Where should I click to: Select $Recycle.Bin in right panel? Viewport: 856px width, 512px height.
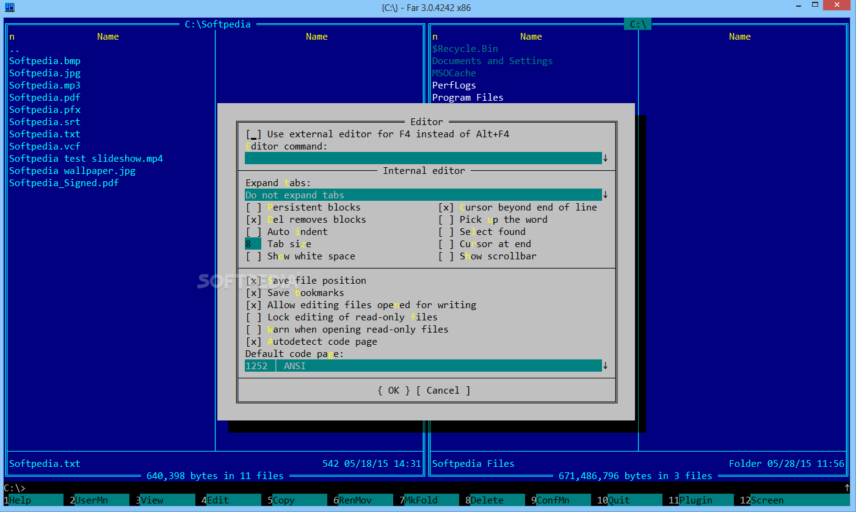click(x=465, y=49)
